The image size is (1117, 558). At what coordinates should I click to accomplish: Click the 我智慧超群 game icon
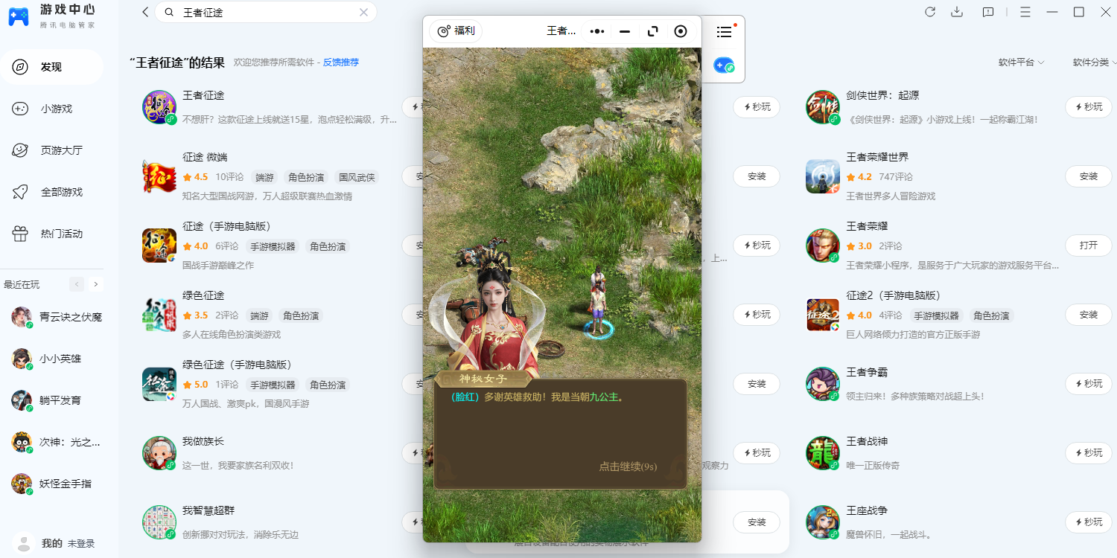(159, 522)
